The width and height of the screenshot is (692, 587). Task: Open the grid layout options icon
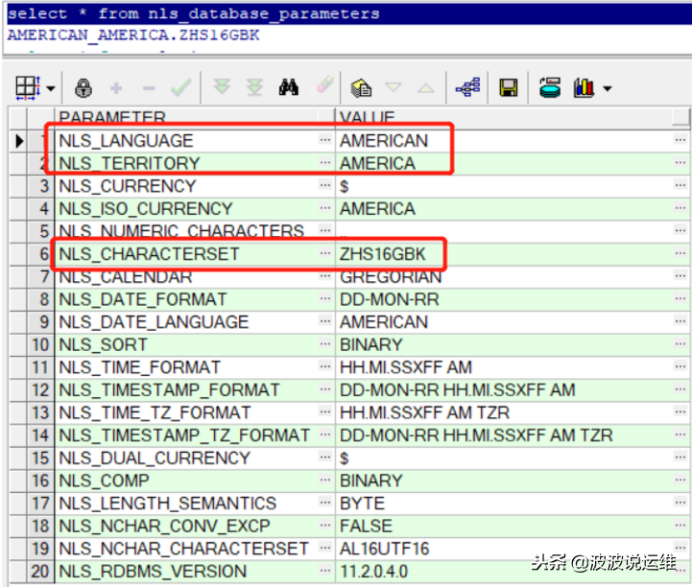[28, 87]
